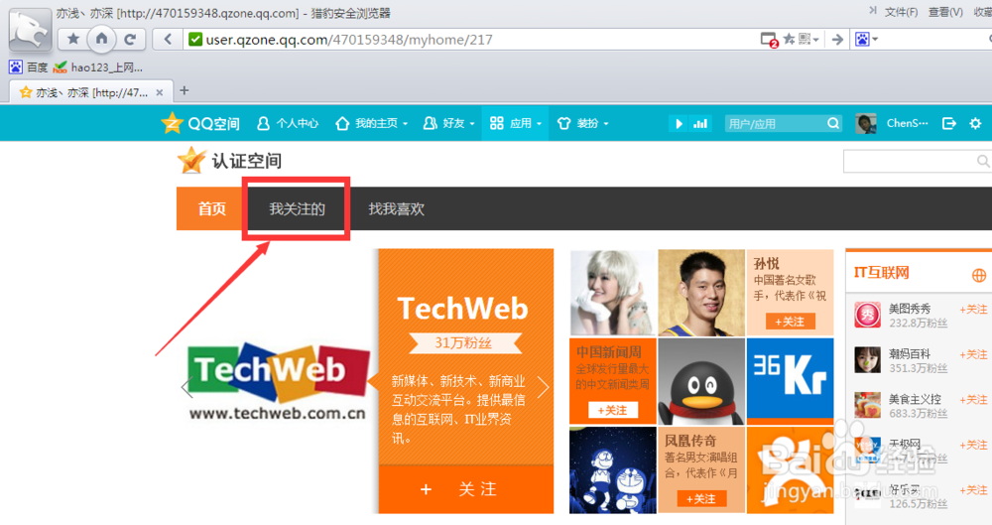
Task: Switch to the 首页 tab
Action: [x=212, y=208]
